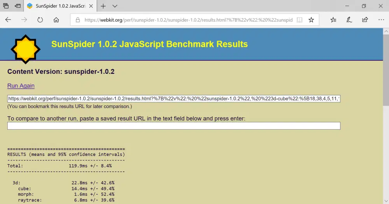The height and width of the screenshot is (204, 389).
Task: Click the padlock site security icon
Action: point(78,20)
